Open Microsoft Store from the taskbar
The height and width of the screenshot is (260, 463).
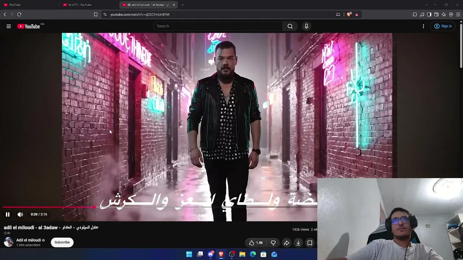coord(263,255)
